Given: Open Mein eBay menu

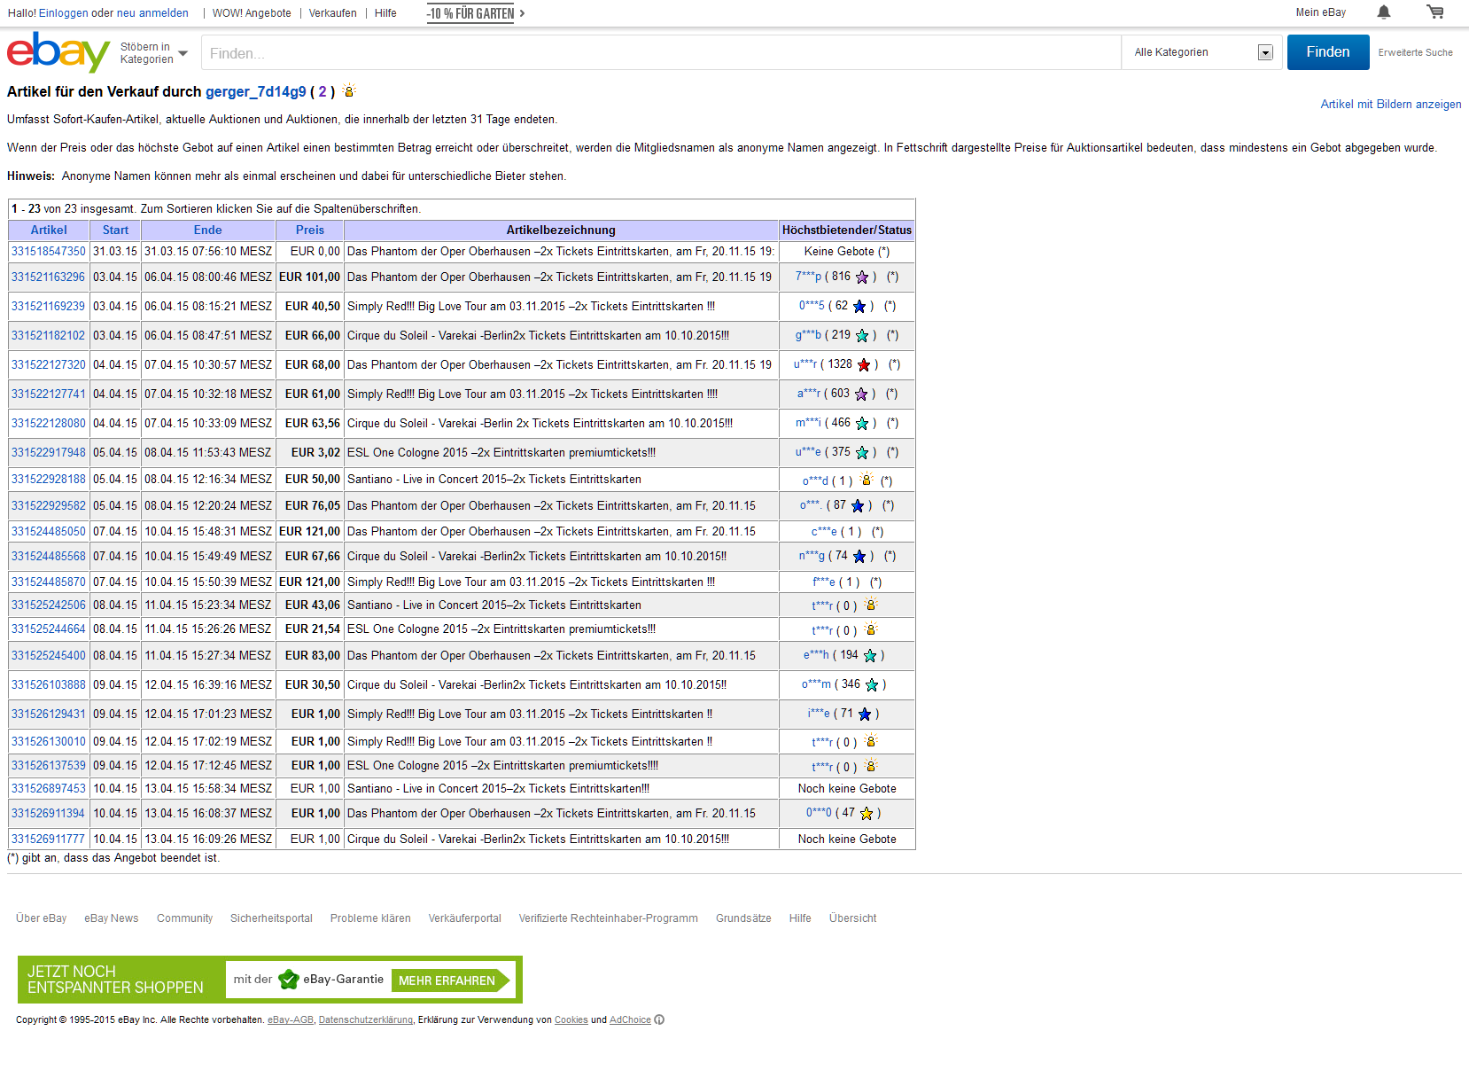Looking at the screenshot, I should (1320, 12).
